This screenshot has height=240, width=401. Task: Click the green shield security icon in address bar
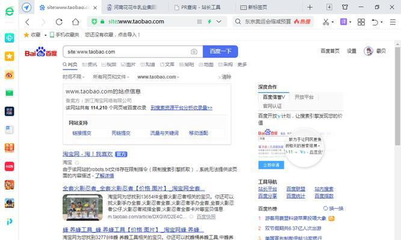[94, 22]
